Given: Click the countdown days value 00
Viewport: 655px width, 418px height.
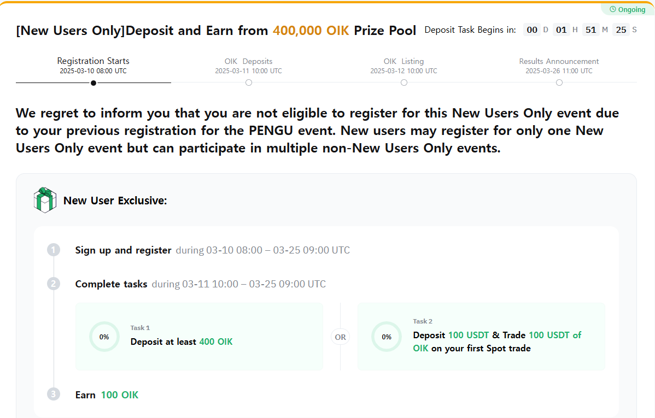Looking at the screenshot, I should coord(532,30).
